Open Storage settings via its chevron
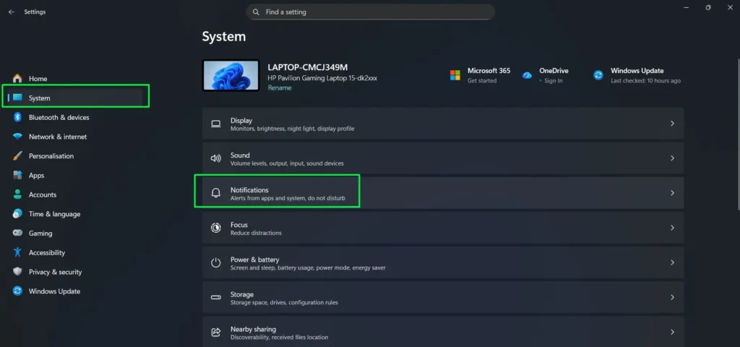Viewport: 740px width, 347px height. (673, 297)
